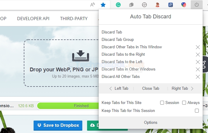Click the blue bookmark star icon
This screenshot has height=133, width=208.
click(x=103, y=5)
